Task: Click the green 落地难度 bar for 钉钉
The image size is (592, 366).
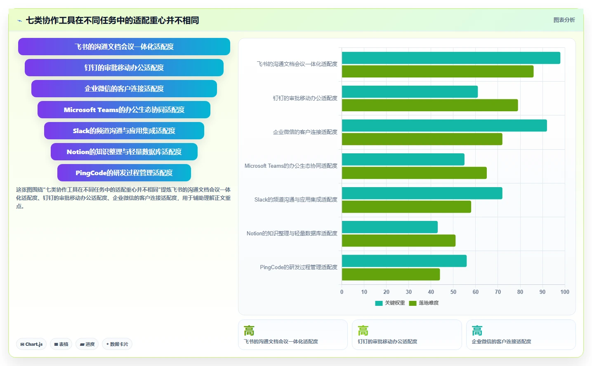Action: [430, 105]
